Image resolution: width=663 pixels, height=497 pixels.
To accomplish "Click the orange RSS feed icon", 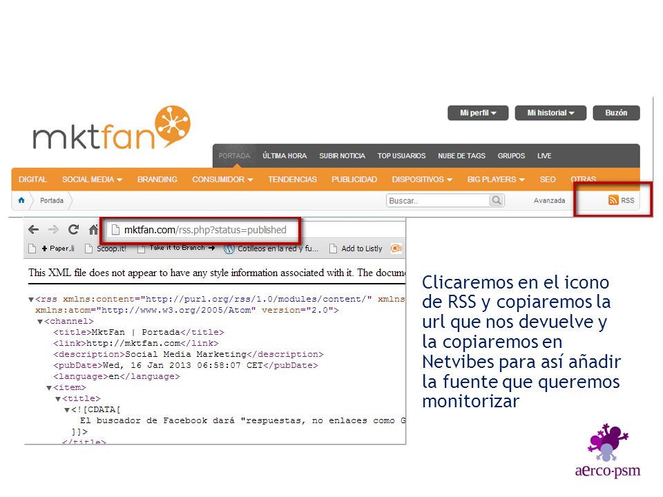I will pos(613,200).
